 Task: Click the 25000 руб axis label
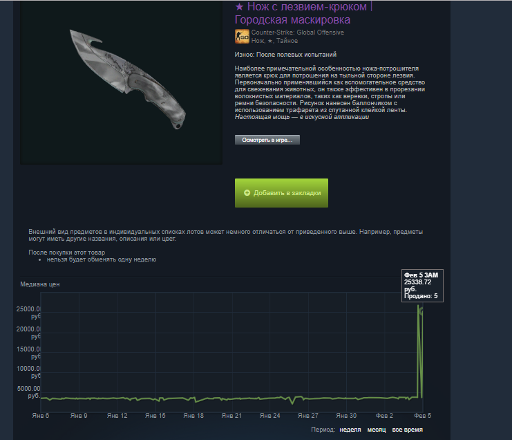28,313
